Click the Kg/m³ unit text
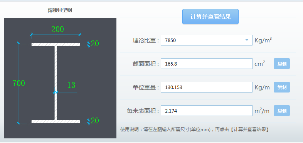Screen dimensions: 303x143 tap(263, 40)
